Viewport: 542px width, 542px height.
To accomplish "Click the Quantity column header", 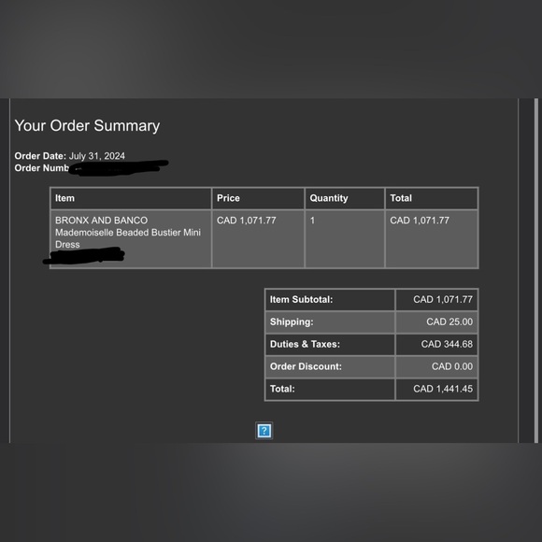I will [345, 198].
